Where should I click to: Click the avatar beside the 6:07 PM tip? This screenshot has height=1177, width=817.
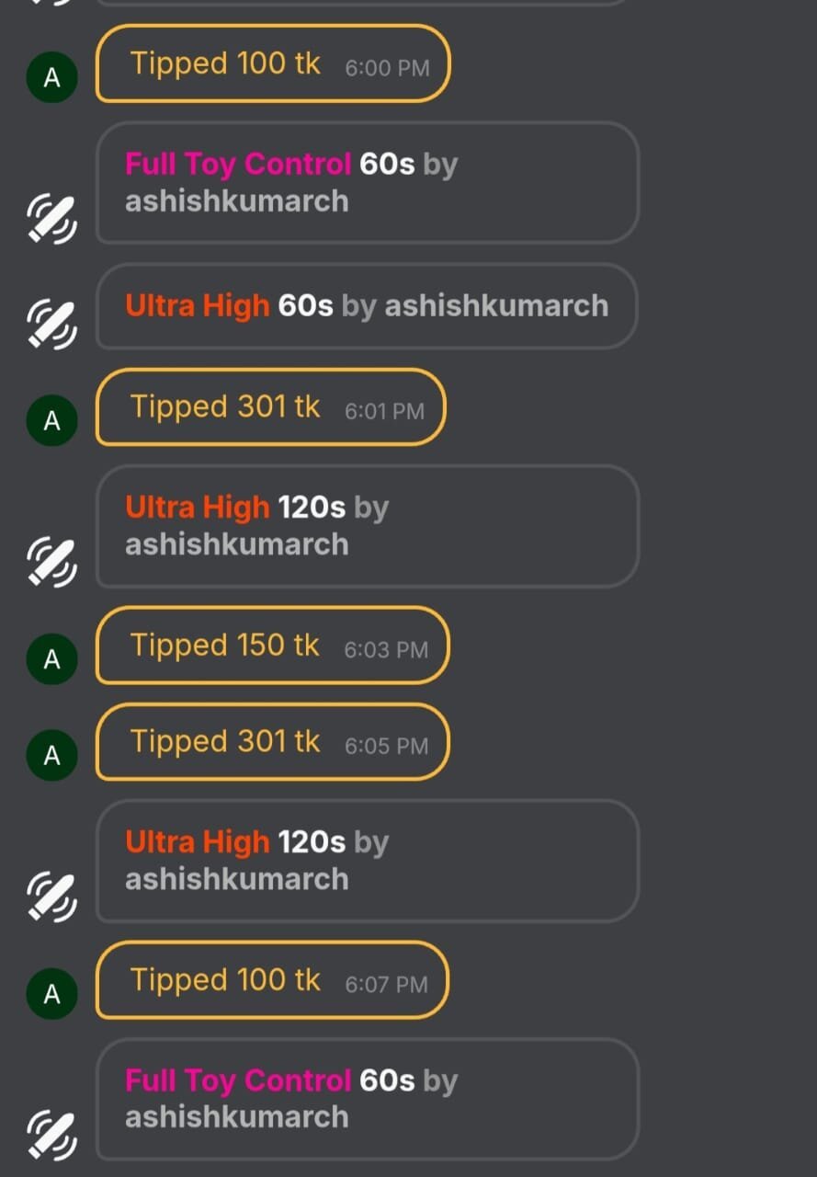coord(51,993)
